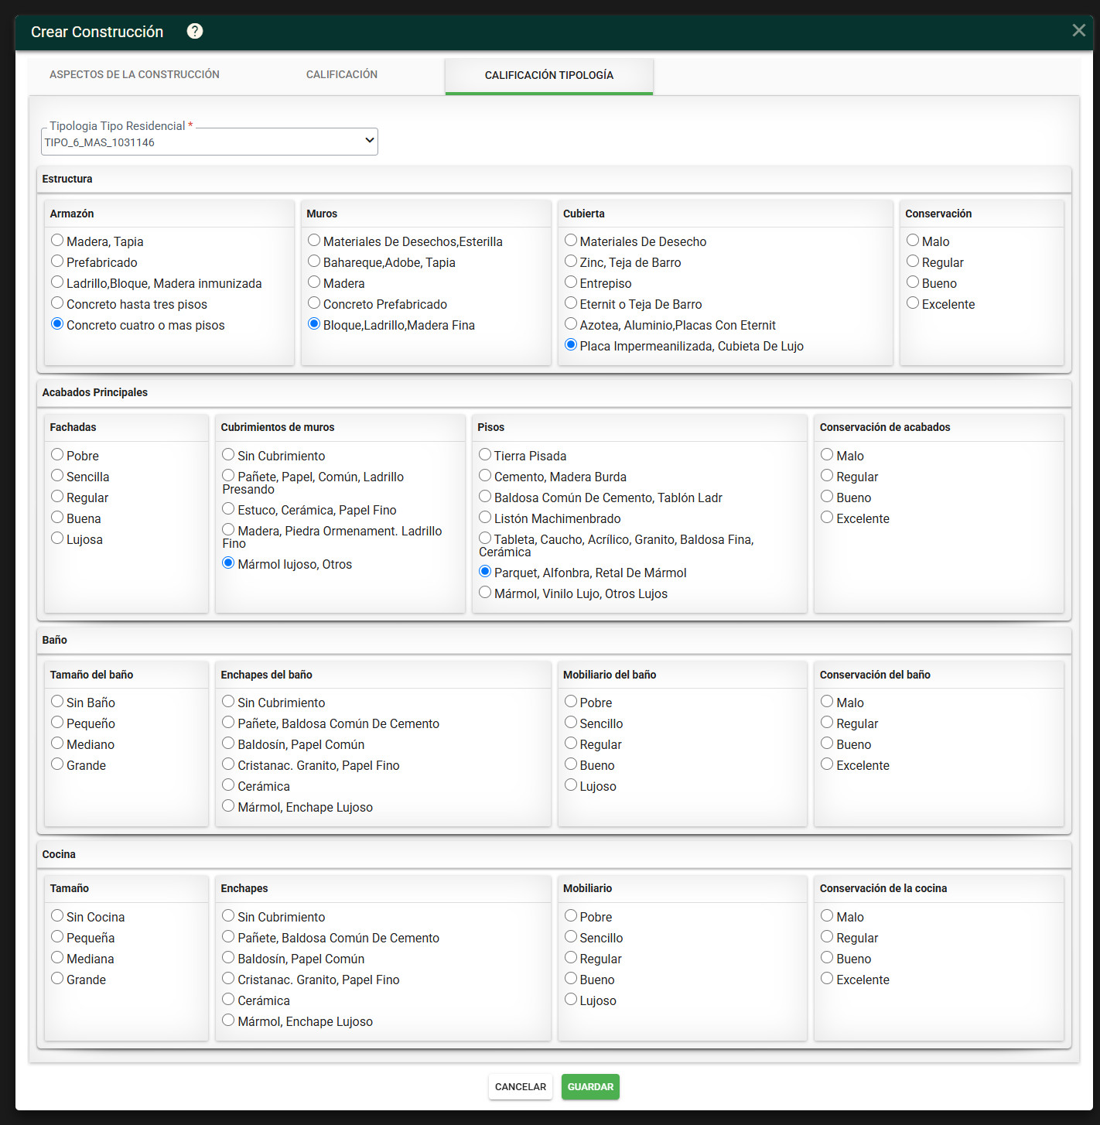This screenshot has width=1100, height=1125.
Task: Choose Pequeña for cocina Tamaño
Action: click(57, 937)
